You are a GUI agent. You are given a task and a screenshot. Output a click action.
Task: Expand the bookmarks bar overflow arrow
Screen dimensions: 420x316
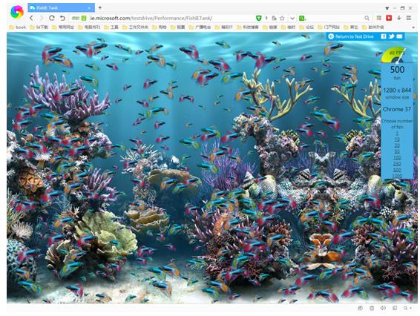coord(413,27)
